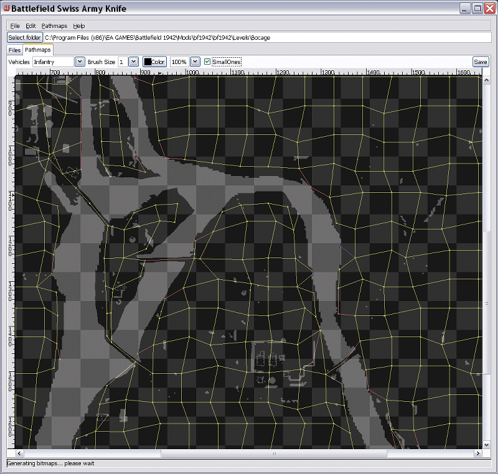Click the Brush Size label text
Viewport: 498px width, 474px height.
pos(101,62)
